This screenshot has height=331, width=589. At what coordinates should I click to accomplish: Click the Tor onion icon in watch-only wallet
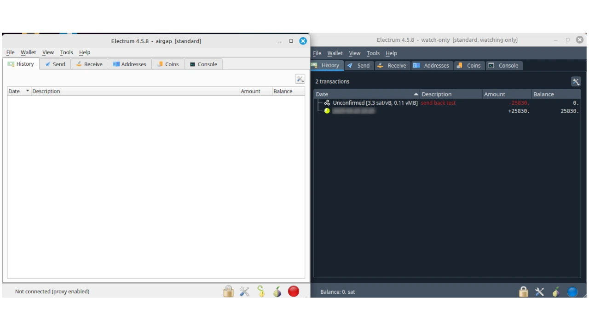coord(556,292)
